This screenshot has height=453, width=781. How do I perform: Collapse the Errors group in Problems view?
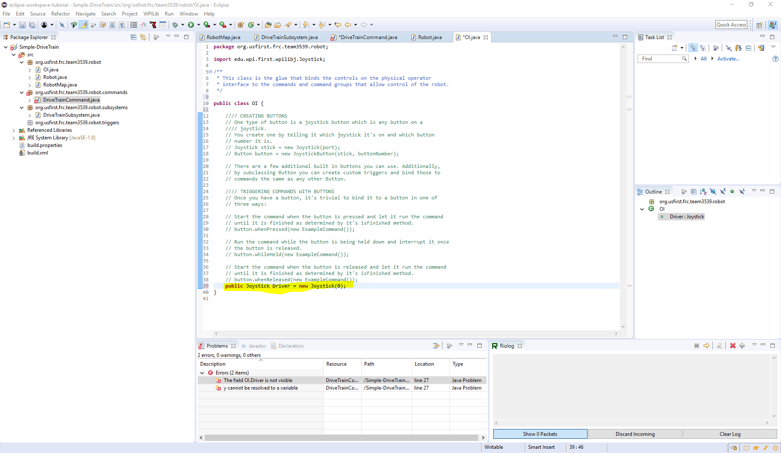pos(202,372)
